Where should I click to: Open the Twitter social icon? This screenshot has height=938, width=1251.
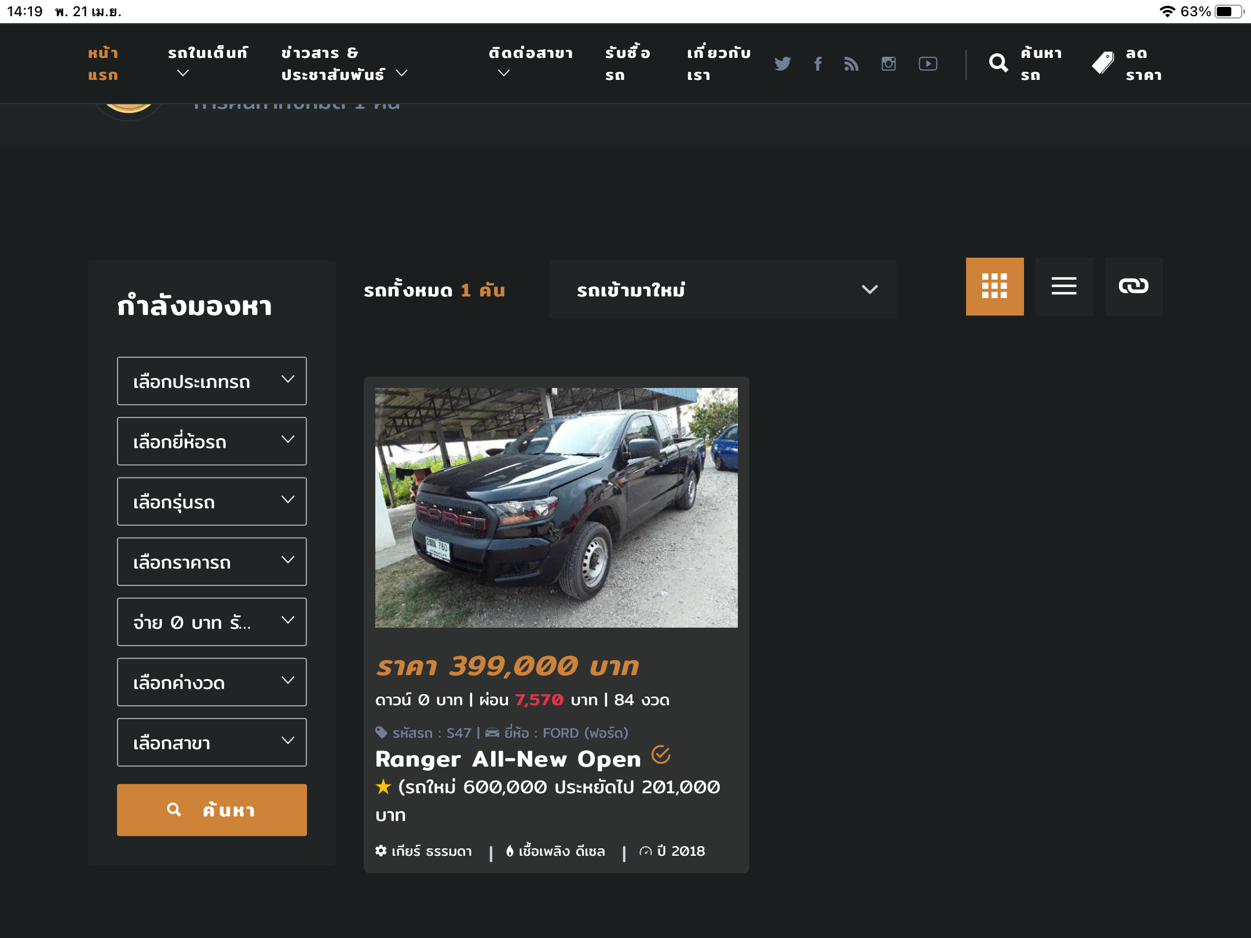click(782, 64)
